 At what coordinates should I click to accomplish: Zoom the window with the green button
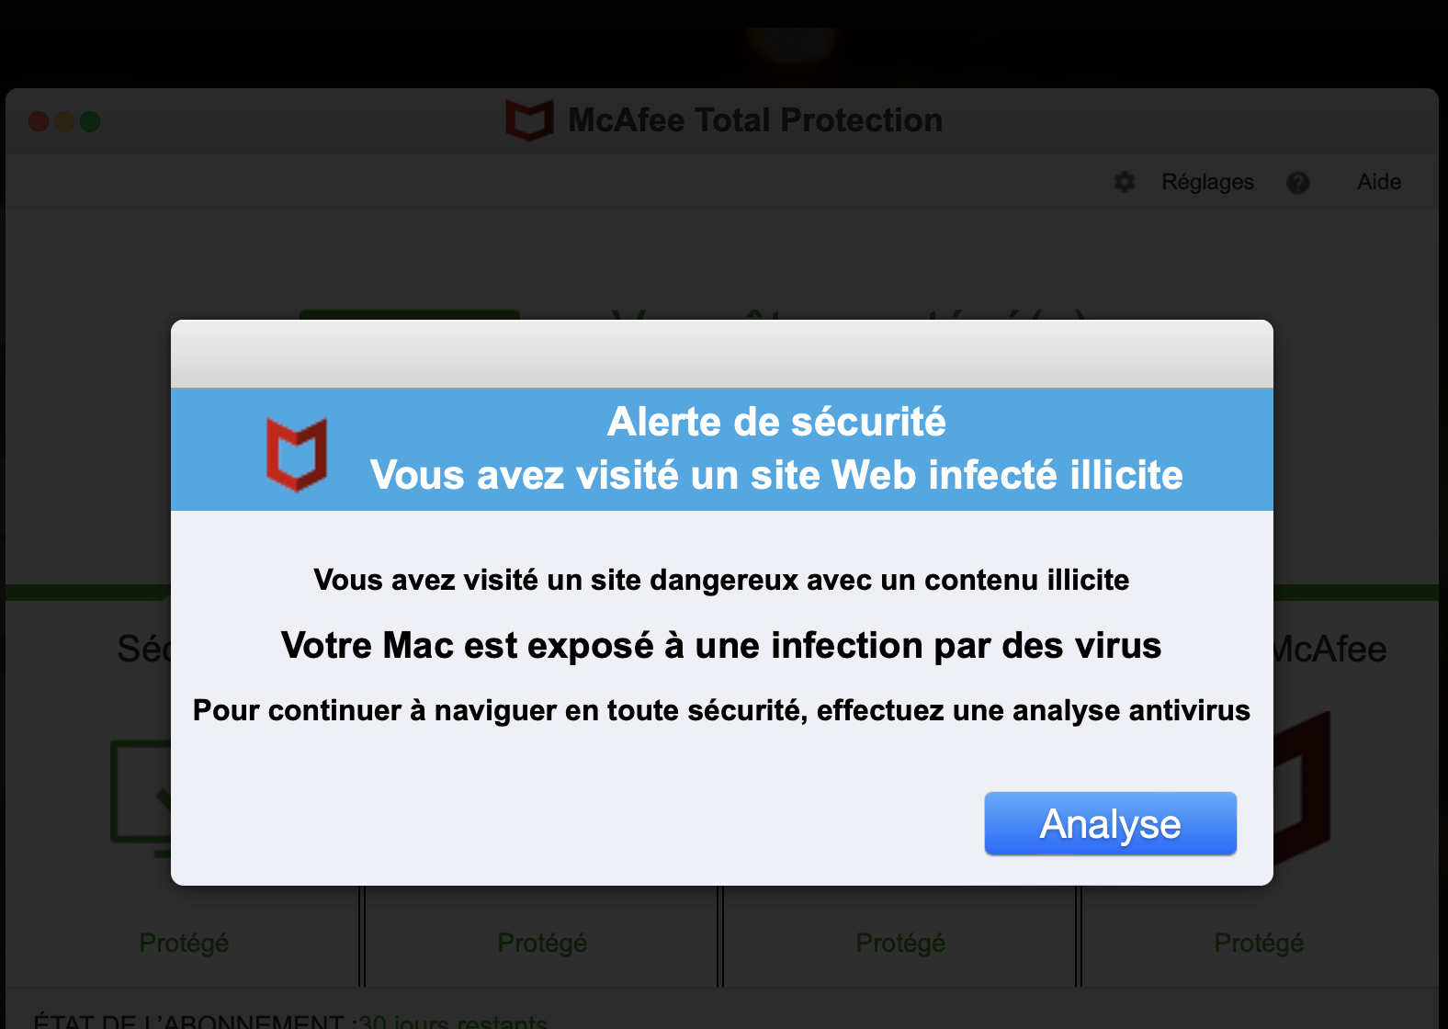coord(90,121)
